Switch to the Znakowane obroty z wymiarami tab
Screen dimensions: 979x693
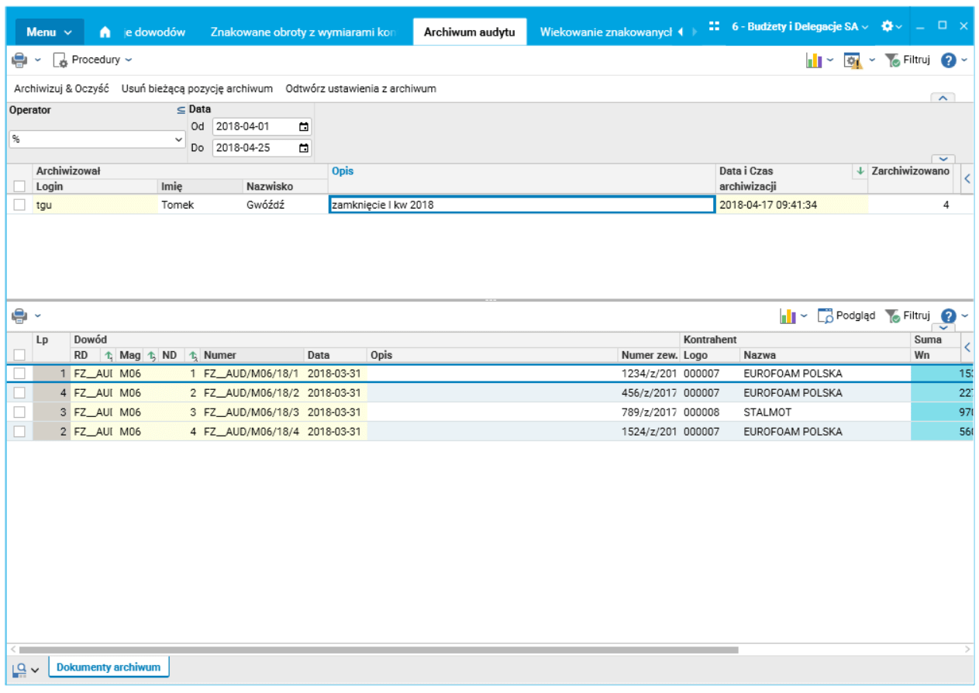tap(303, 33)
